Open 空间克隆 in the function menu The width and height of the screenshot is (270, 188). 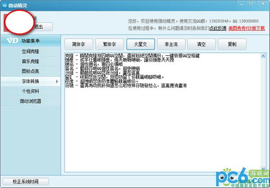[x=31, y=51]
